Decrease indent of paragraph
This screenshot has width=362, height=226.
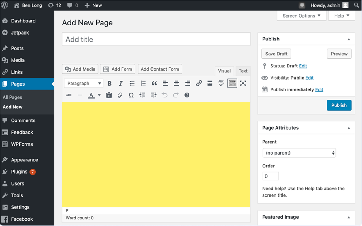pyautogui.click(x=142, y=95)
